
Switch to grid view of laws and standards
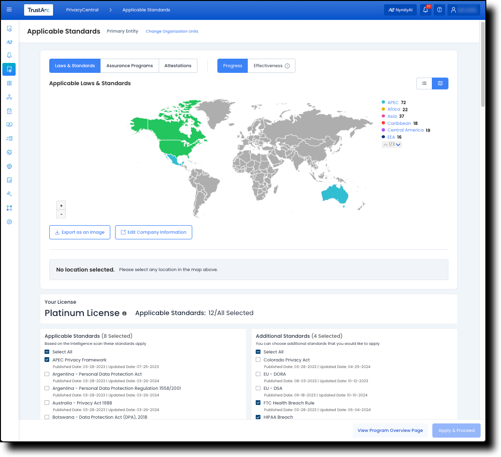440,83
